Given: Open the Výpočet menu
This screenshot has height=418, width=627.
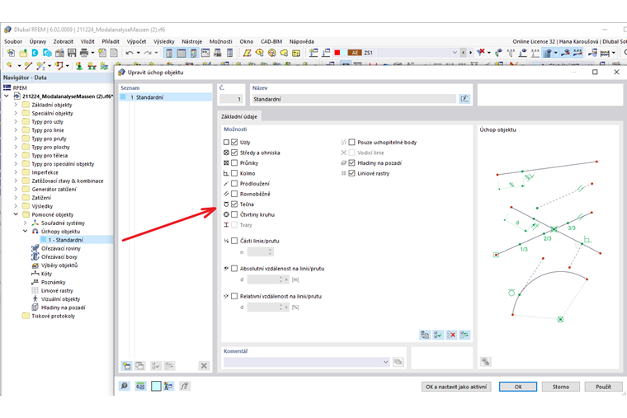Looking at the screenshot, I should pyautogui.click(x=136, y=41).
